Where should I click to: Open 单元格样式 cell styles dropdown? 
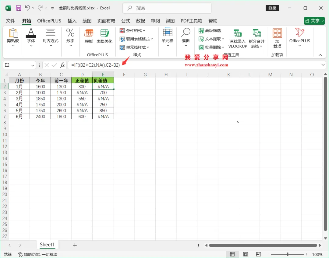134,47
